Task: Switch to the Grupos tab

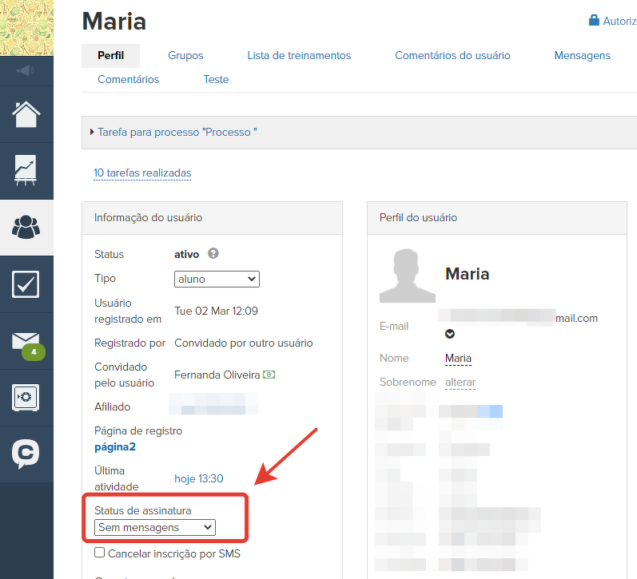Action: point(185,56)
